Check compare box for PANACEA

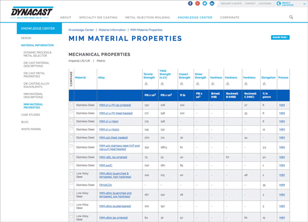click(71, 184)
